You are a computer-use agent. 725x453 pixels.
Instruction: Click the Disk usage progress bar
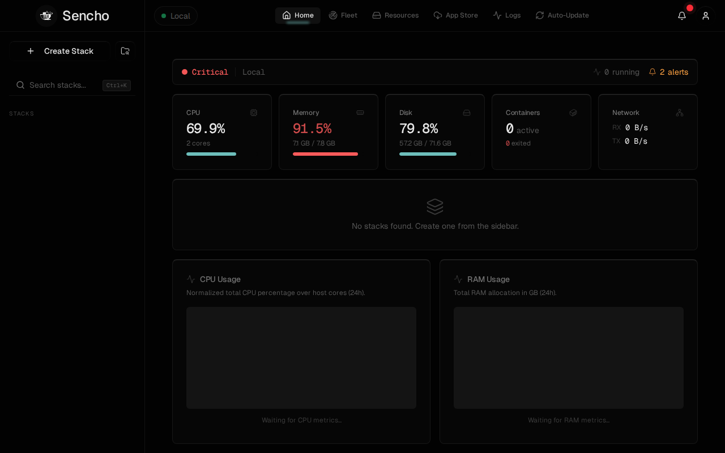[x=428, y=154]
